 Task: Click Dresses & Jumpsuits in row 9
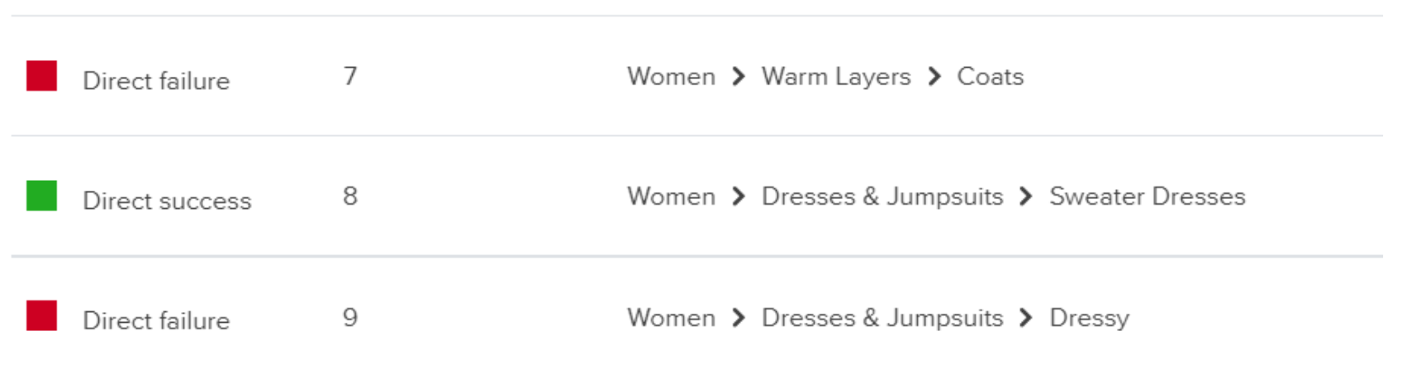882,318
